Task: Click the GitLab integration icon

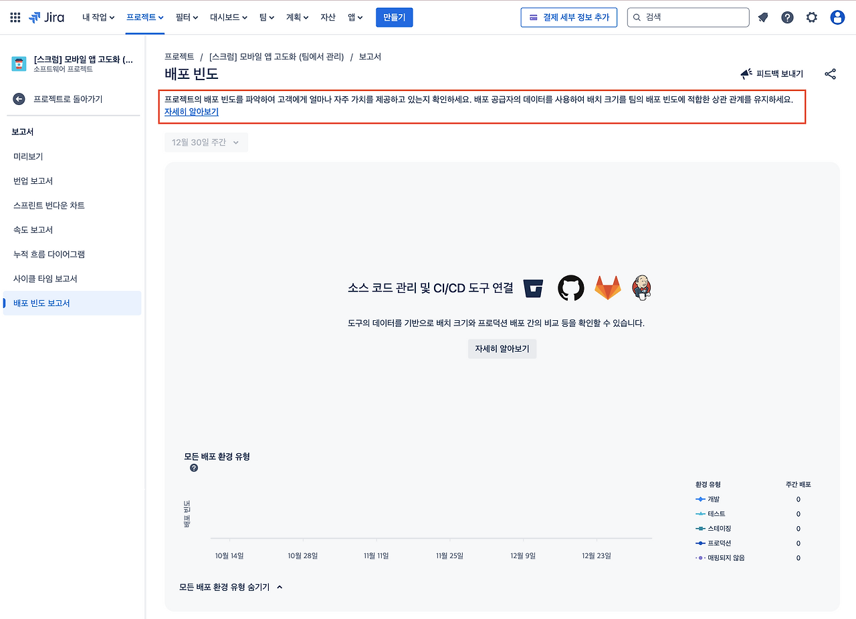Action: [x=607, y=287]
